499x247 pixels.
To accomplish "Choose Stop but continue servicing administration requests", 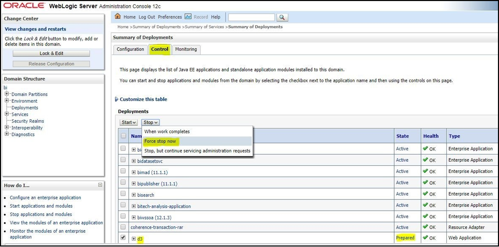I will [197, 151].
